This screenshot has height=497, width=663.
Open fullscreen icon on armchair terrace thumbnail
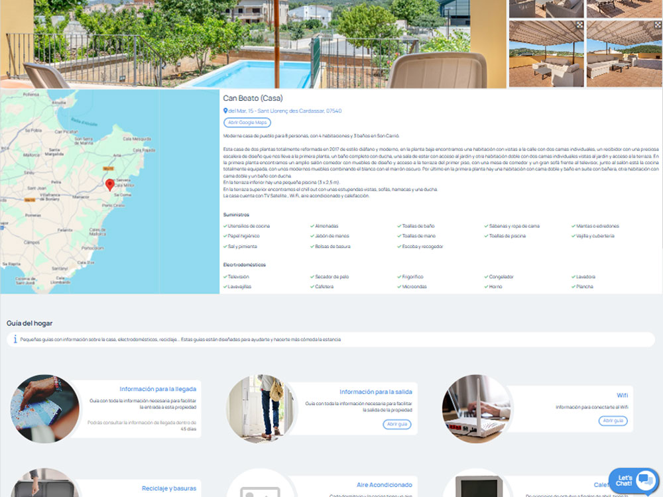coord(579,25)
